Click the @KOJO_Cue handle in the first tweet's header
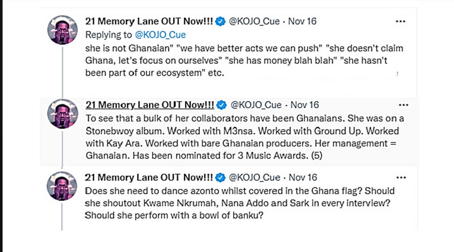 click(255, 21)
